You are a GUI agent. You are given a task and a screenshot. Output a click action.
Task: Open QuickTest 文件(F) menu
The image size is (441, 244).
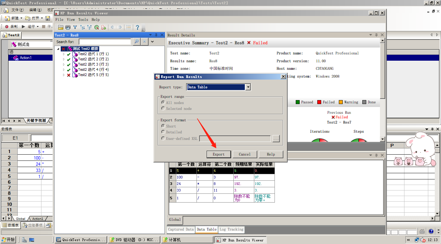(x=18, y=10)
